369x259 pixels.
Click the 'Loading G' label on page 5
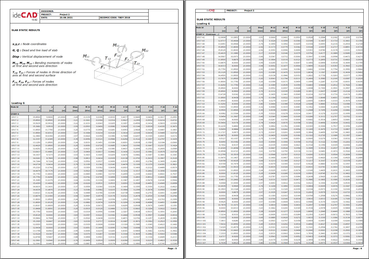[18, 103]
